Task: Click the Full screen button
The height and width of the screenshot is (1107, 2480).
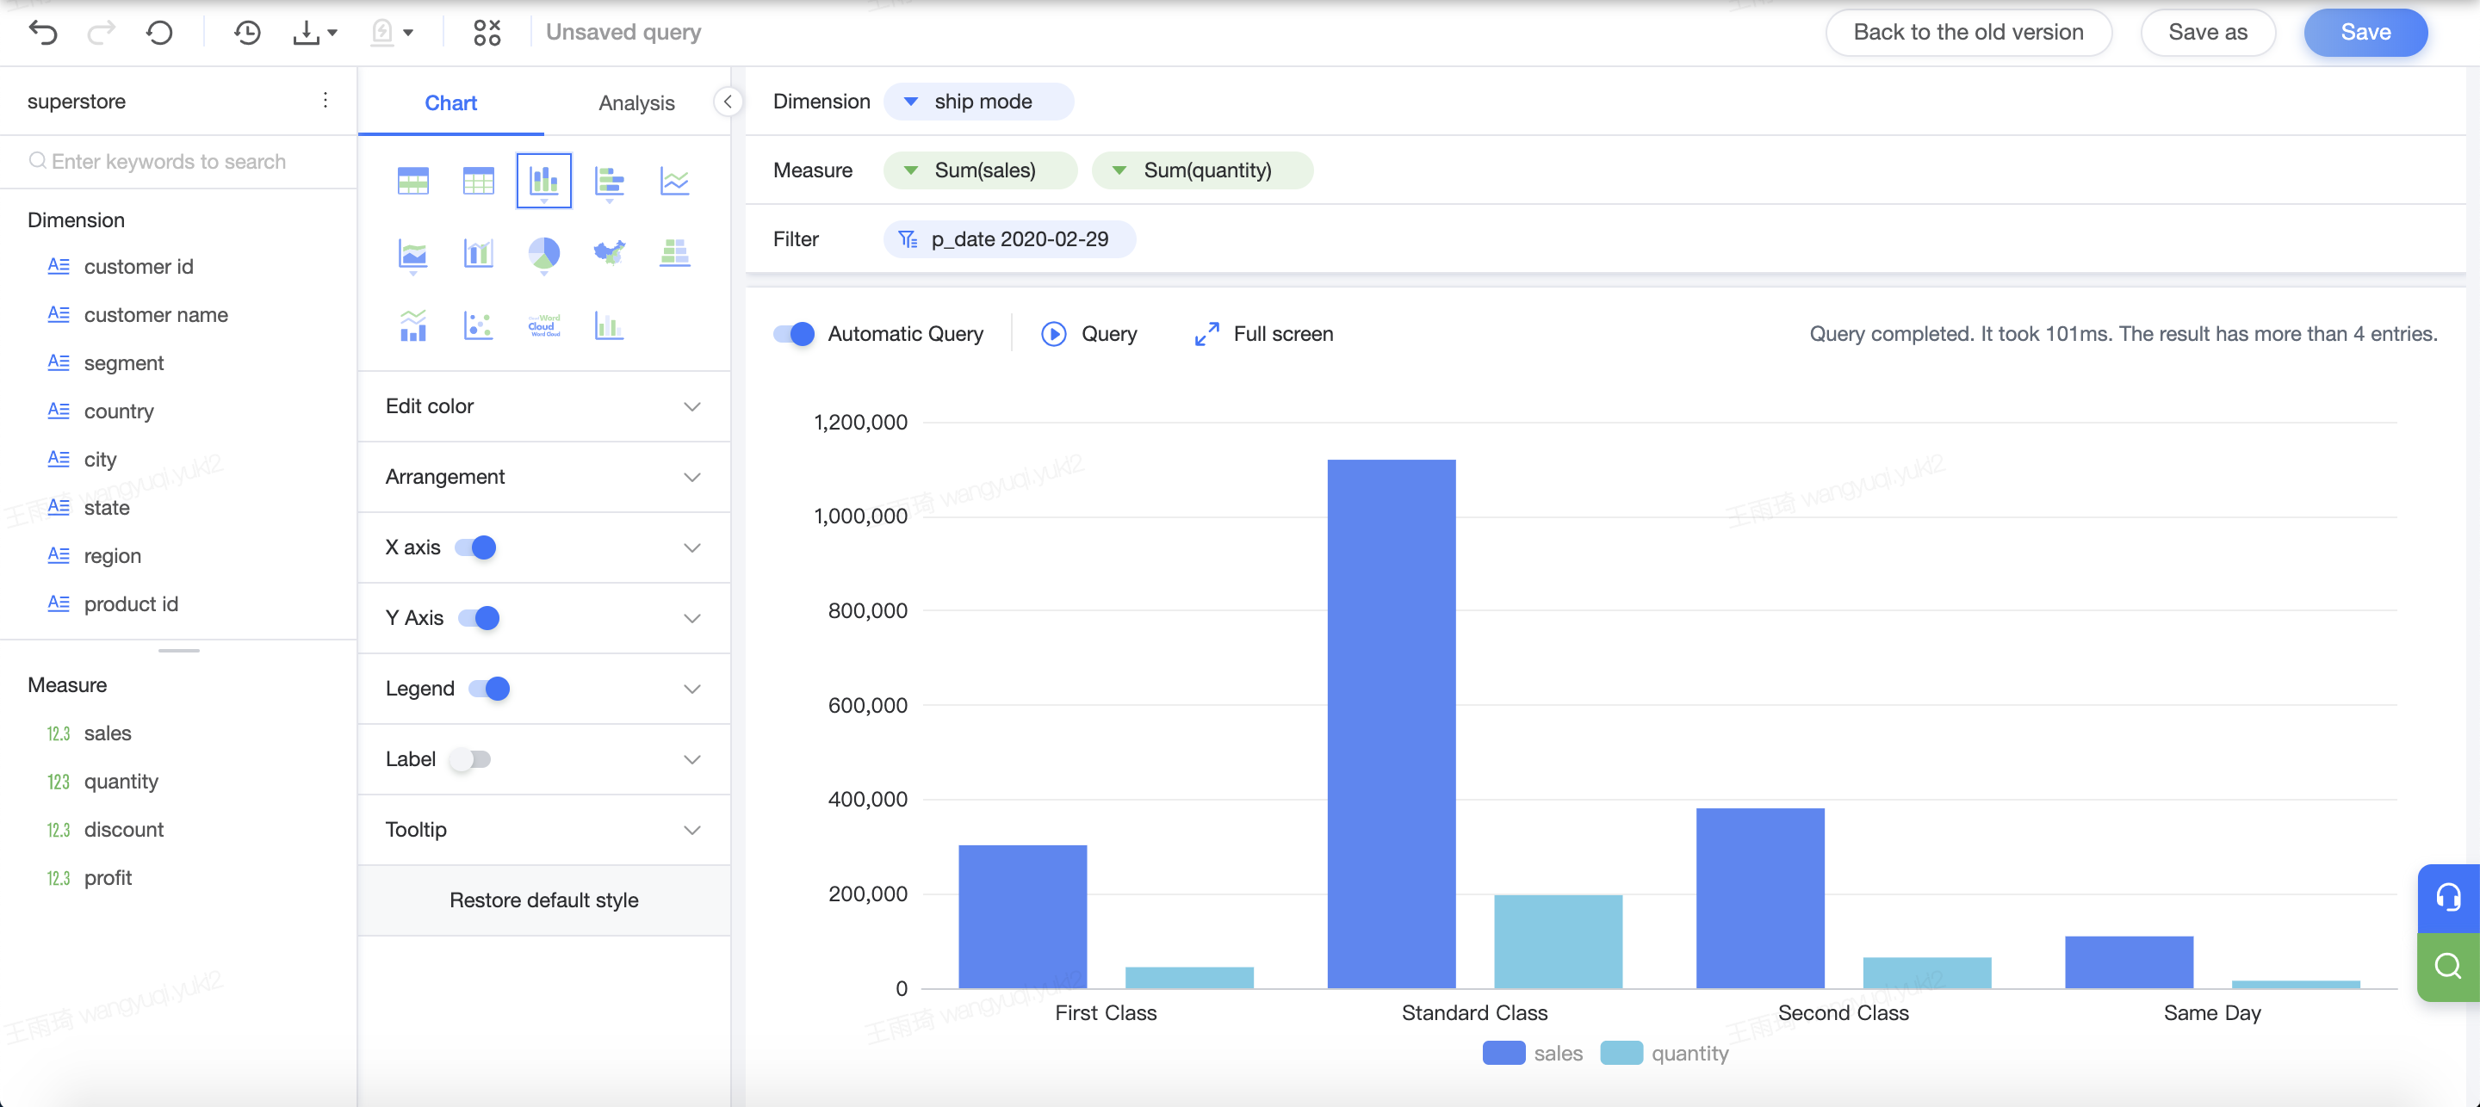Action: pos(1263,334)
